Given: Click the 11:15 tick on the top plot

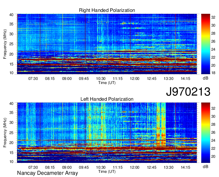Looking at the screenshot, I should pyautogui.click(x=118, y=79).
